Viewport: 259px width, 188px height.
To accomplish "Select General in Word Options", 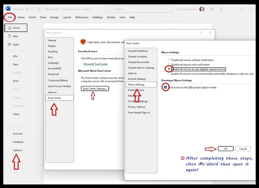I will pos(60,40).
